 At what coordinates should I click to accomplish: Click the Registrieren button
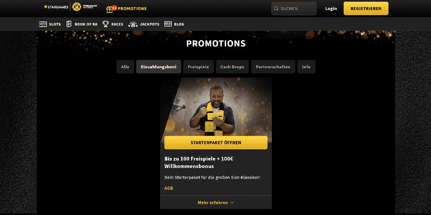coord(366,9)
